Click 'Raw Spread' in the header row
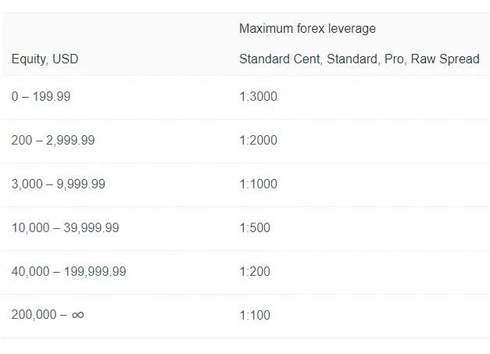This screenshot has height=354, width=490. tap(445, 59)
